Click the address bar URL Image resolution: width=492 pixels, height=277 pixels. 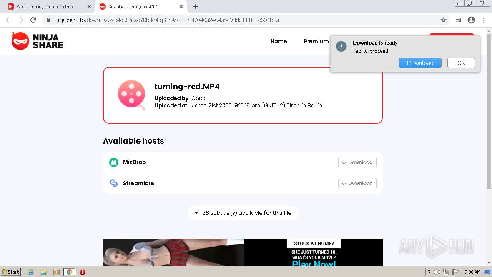(x=166, y=20)
